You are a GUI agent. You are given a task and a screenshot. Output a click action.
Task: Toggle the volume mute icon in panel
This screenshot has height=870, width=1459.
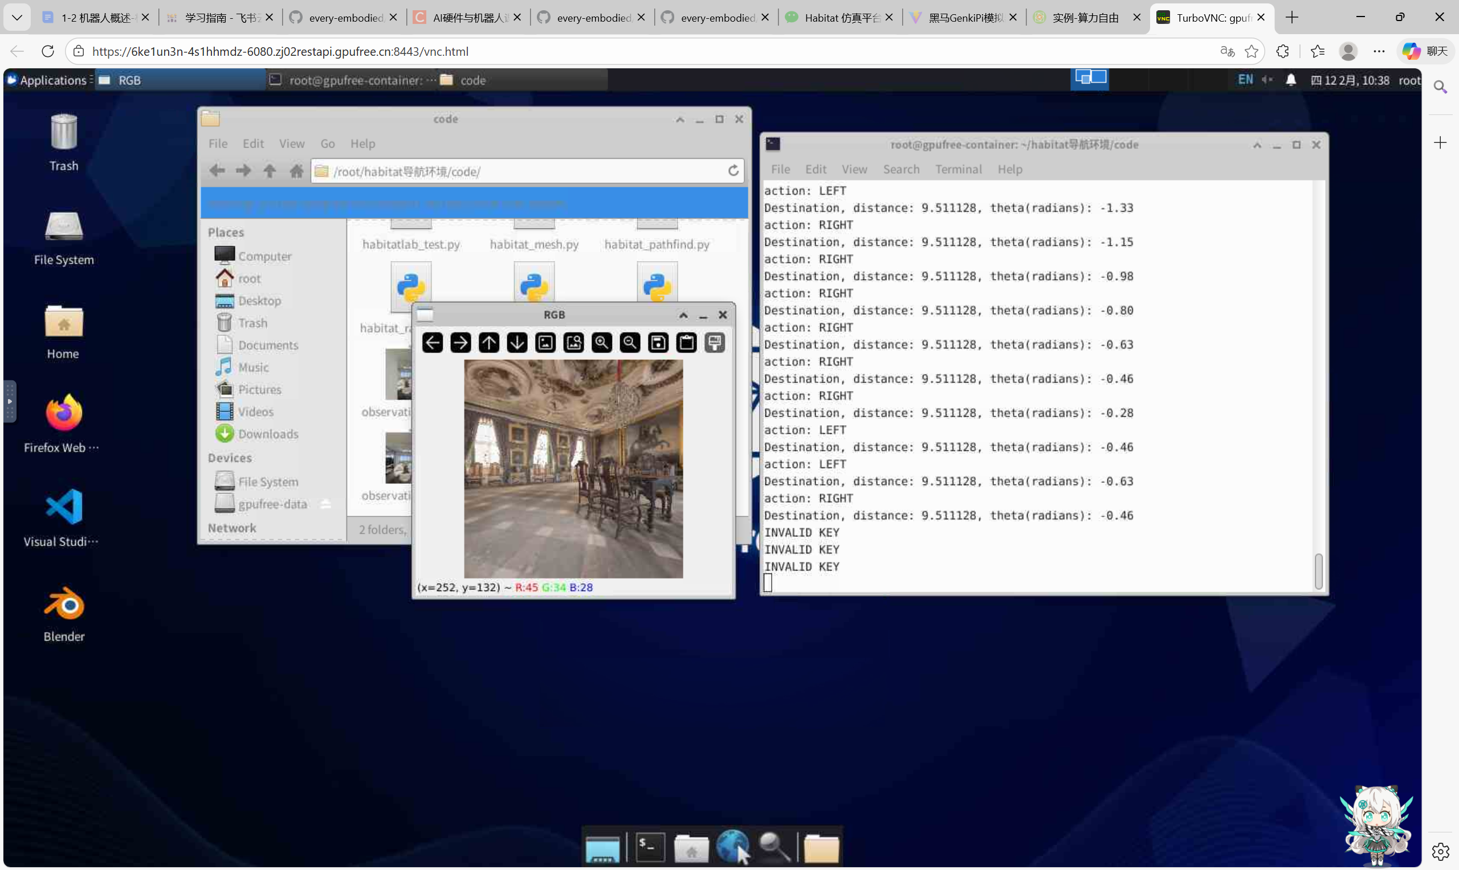coord(1267,80)
